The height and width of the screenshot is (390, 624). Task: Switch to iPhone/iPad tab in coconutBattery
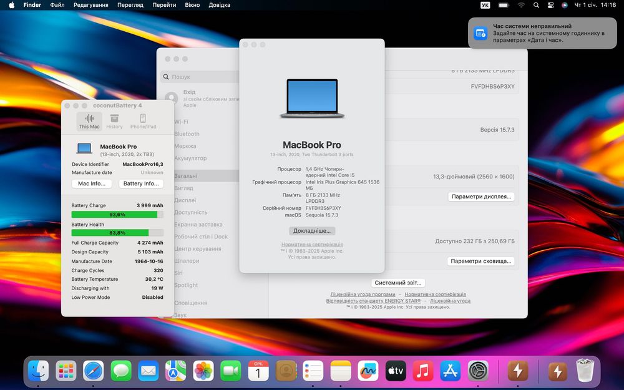pos(143,122)
